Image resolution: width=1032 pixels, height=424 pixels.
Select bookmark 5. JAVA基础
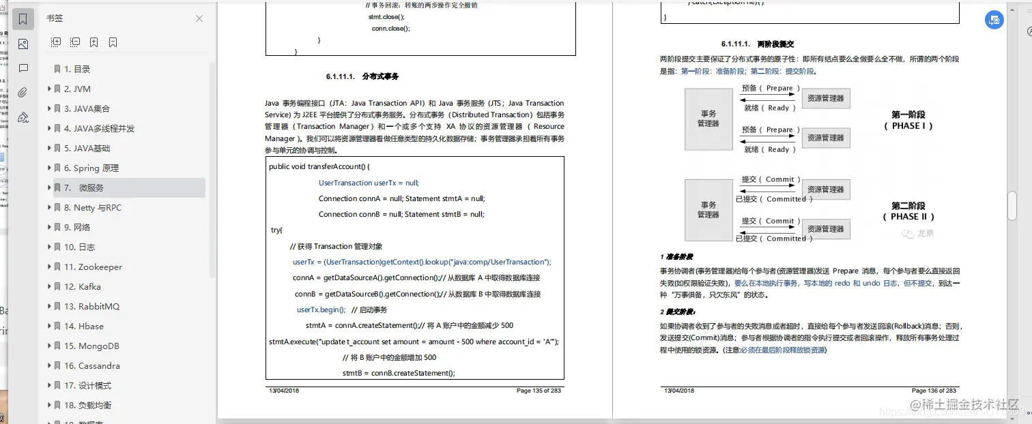[87, 149]
